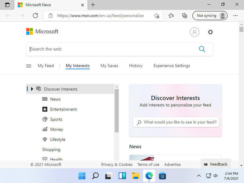Screen dimensions: 244x183
Task: Click the feed interests search box
Action: pyautogui.click(x=176, y=122)
